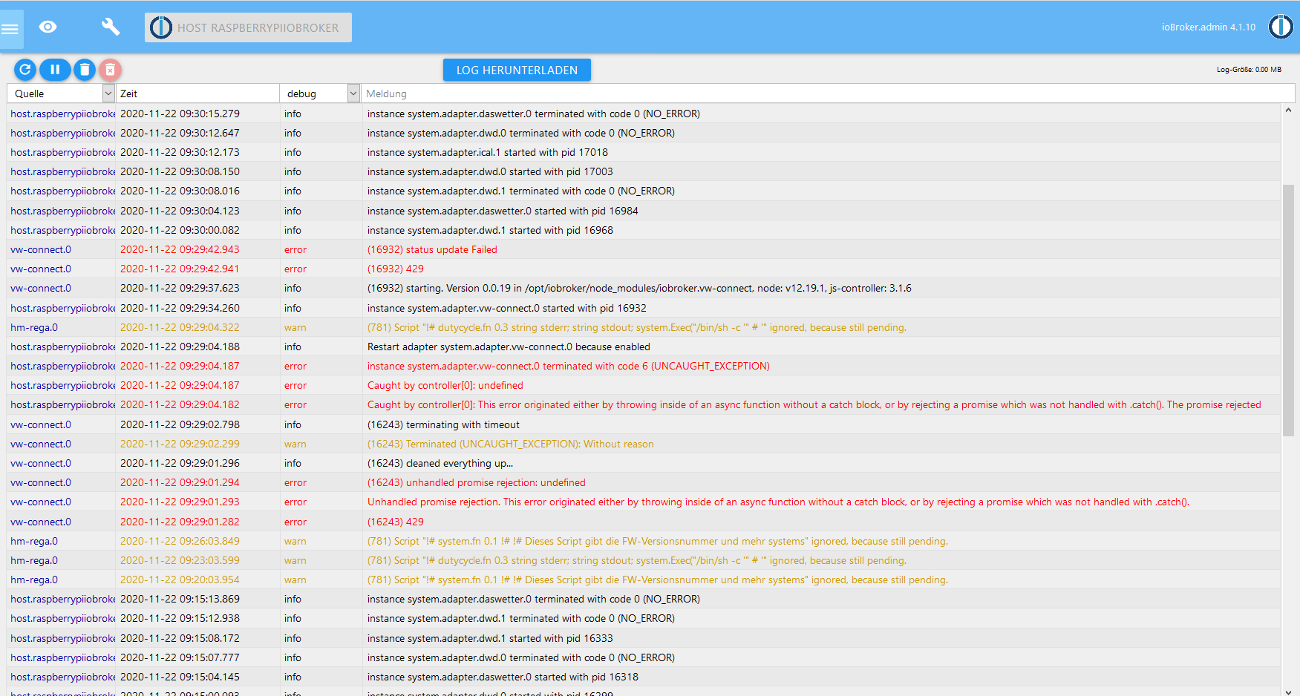Click the vertical scrollbar thumb

point(1288,310)
